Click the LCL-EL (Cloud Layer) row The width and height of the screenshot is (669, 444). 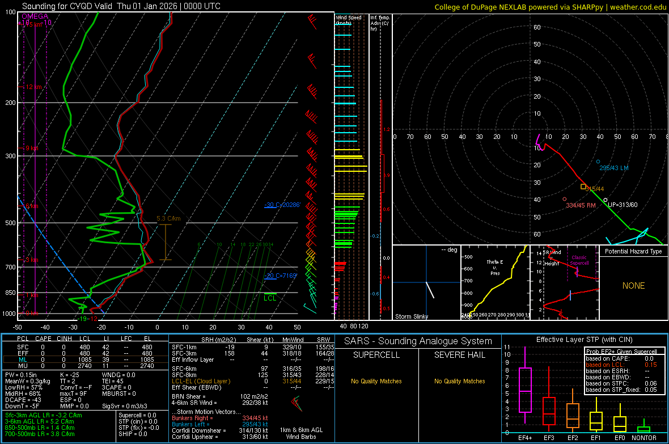point(253,381)
